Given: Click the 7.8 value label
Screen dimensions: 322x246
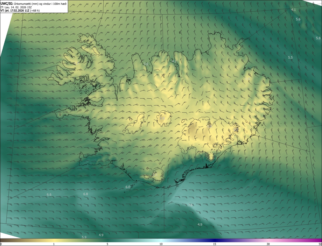Looking at the screenshot, I should 190,205.
